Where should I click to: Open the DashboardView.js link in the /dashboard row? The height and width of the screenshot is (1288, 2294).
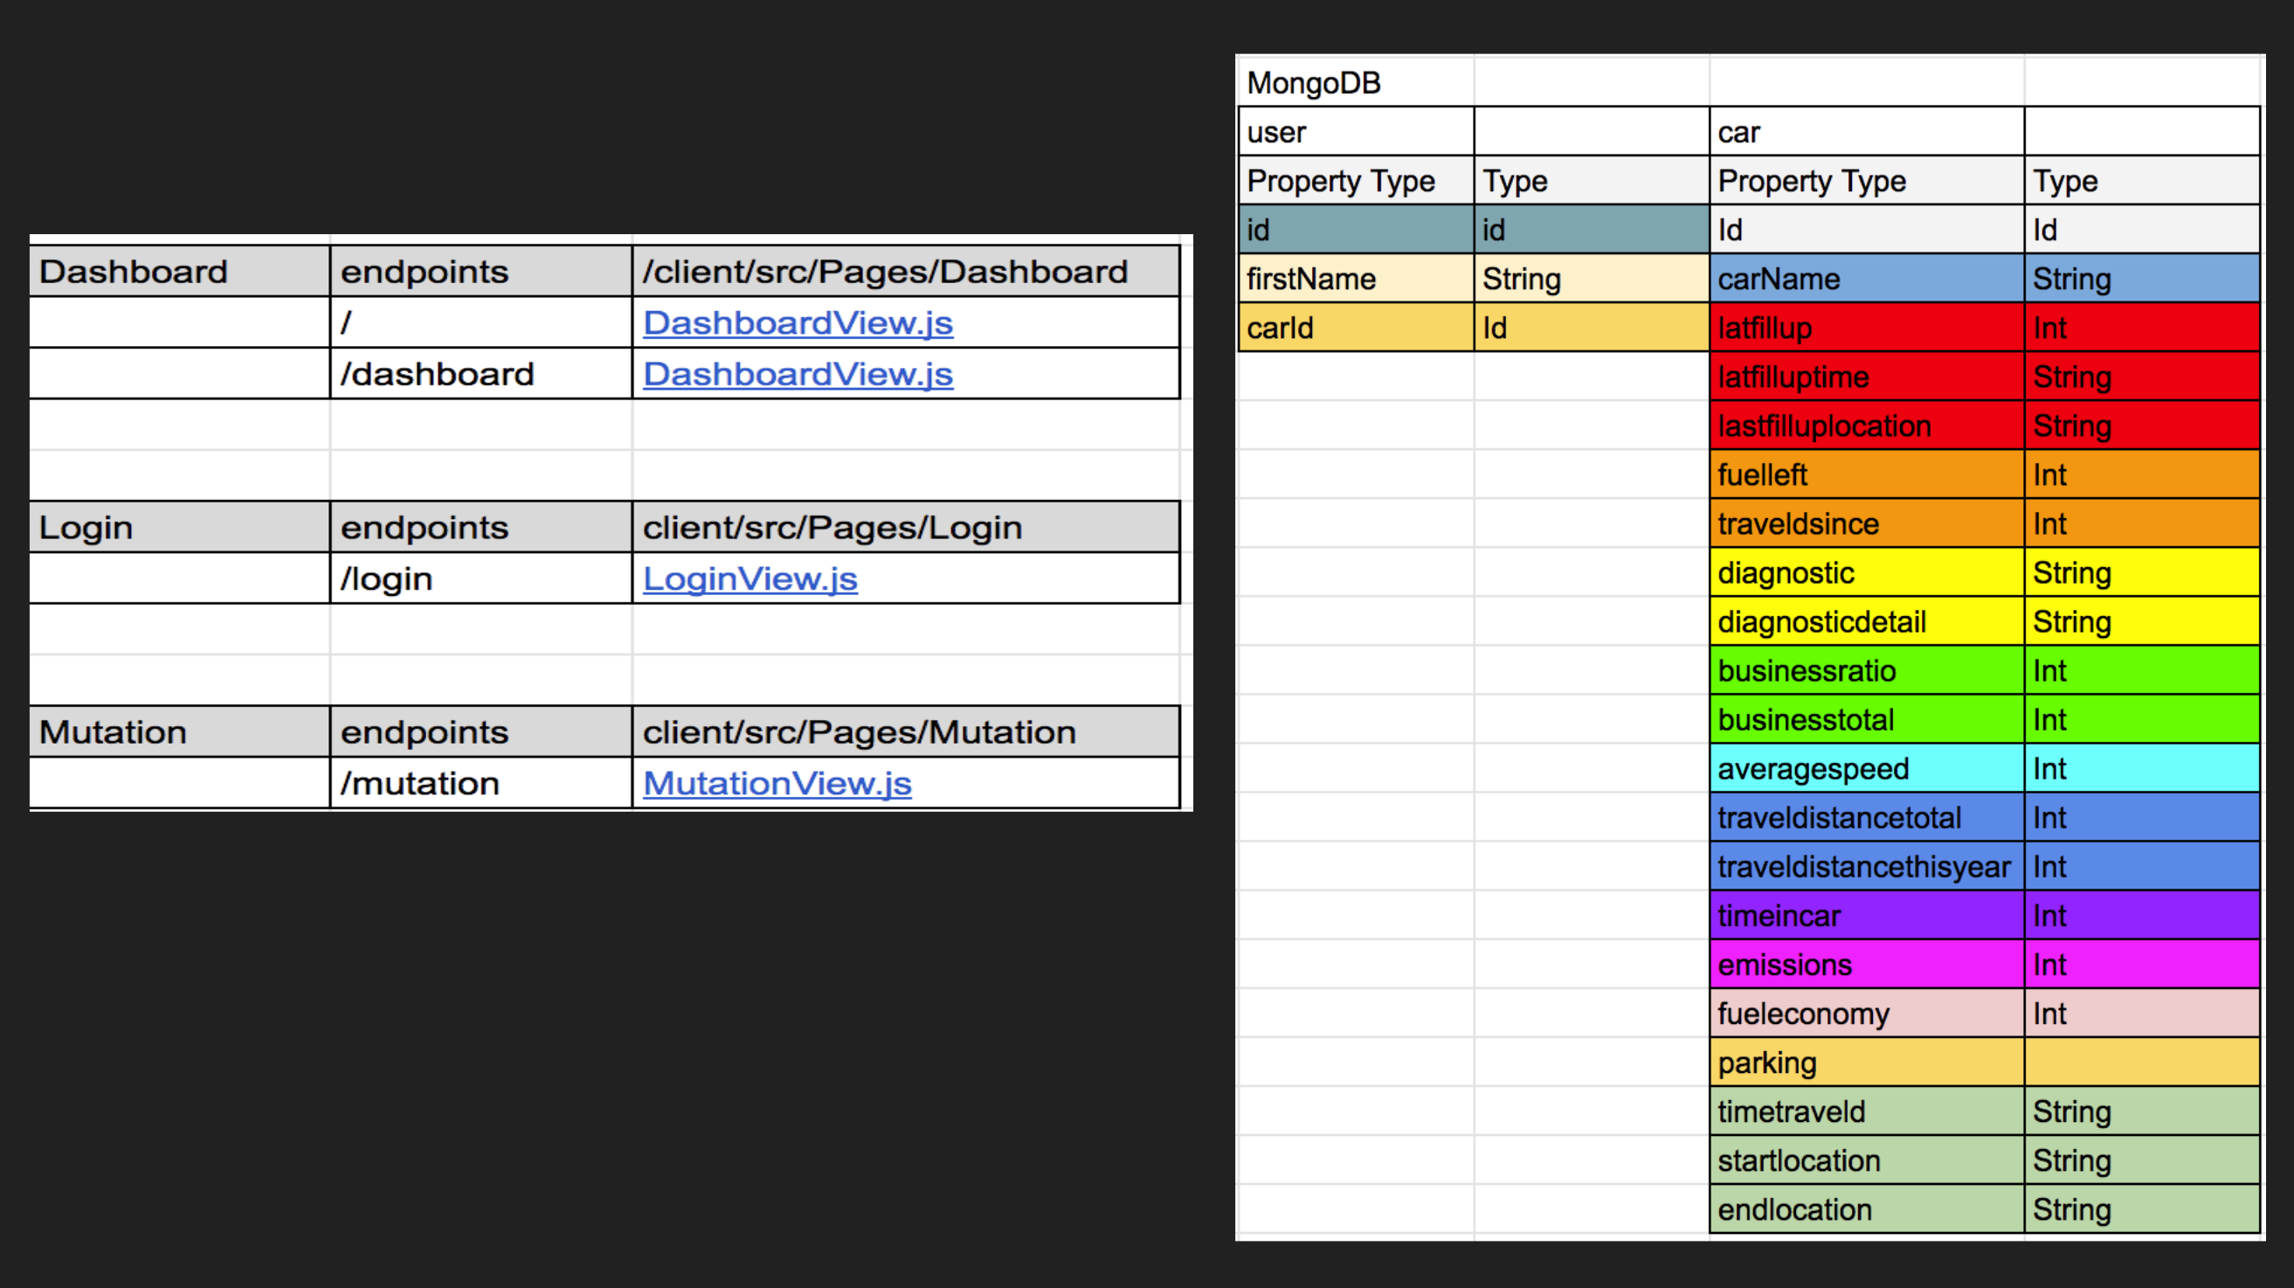pyautogui.click(x=797, y=373)
